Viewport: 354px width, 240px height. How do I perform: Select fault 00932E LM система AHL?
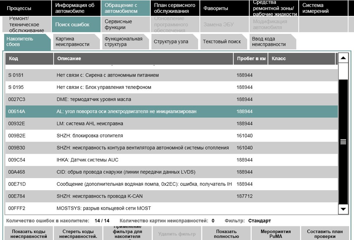pyautogui.click(x=171, y=124)
